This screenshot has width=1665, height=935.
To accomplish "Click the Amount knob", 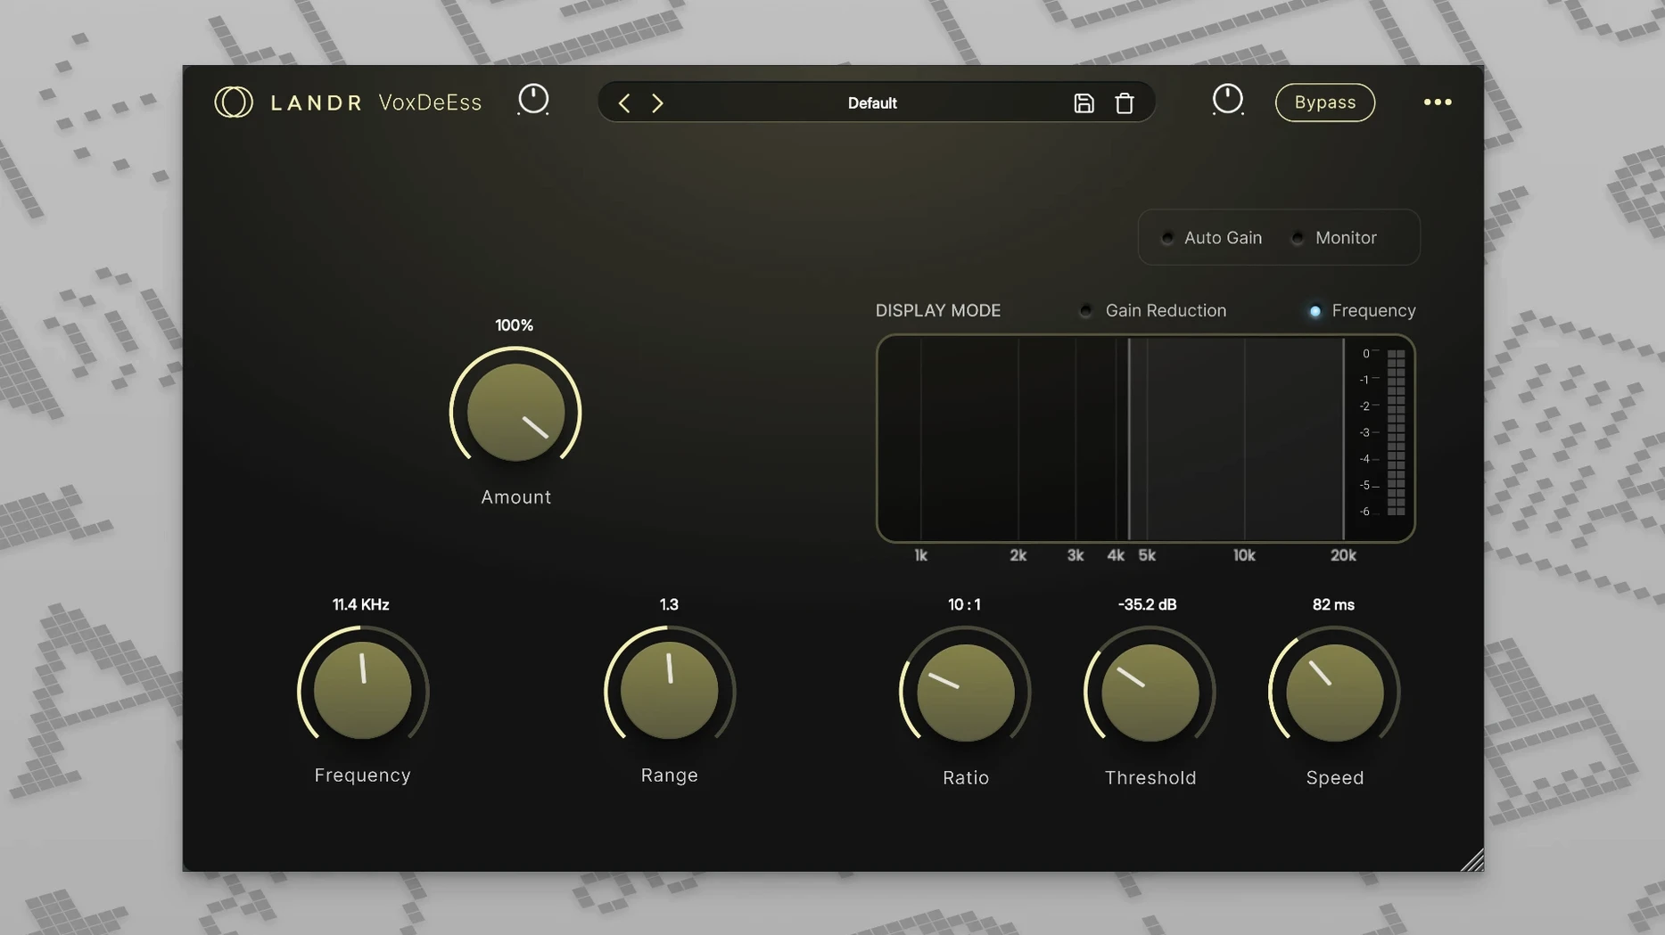I will point(515,412).
